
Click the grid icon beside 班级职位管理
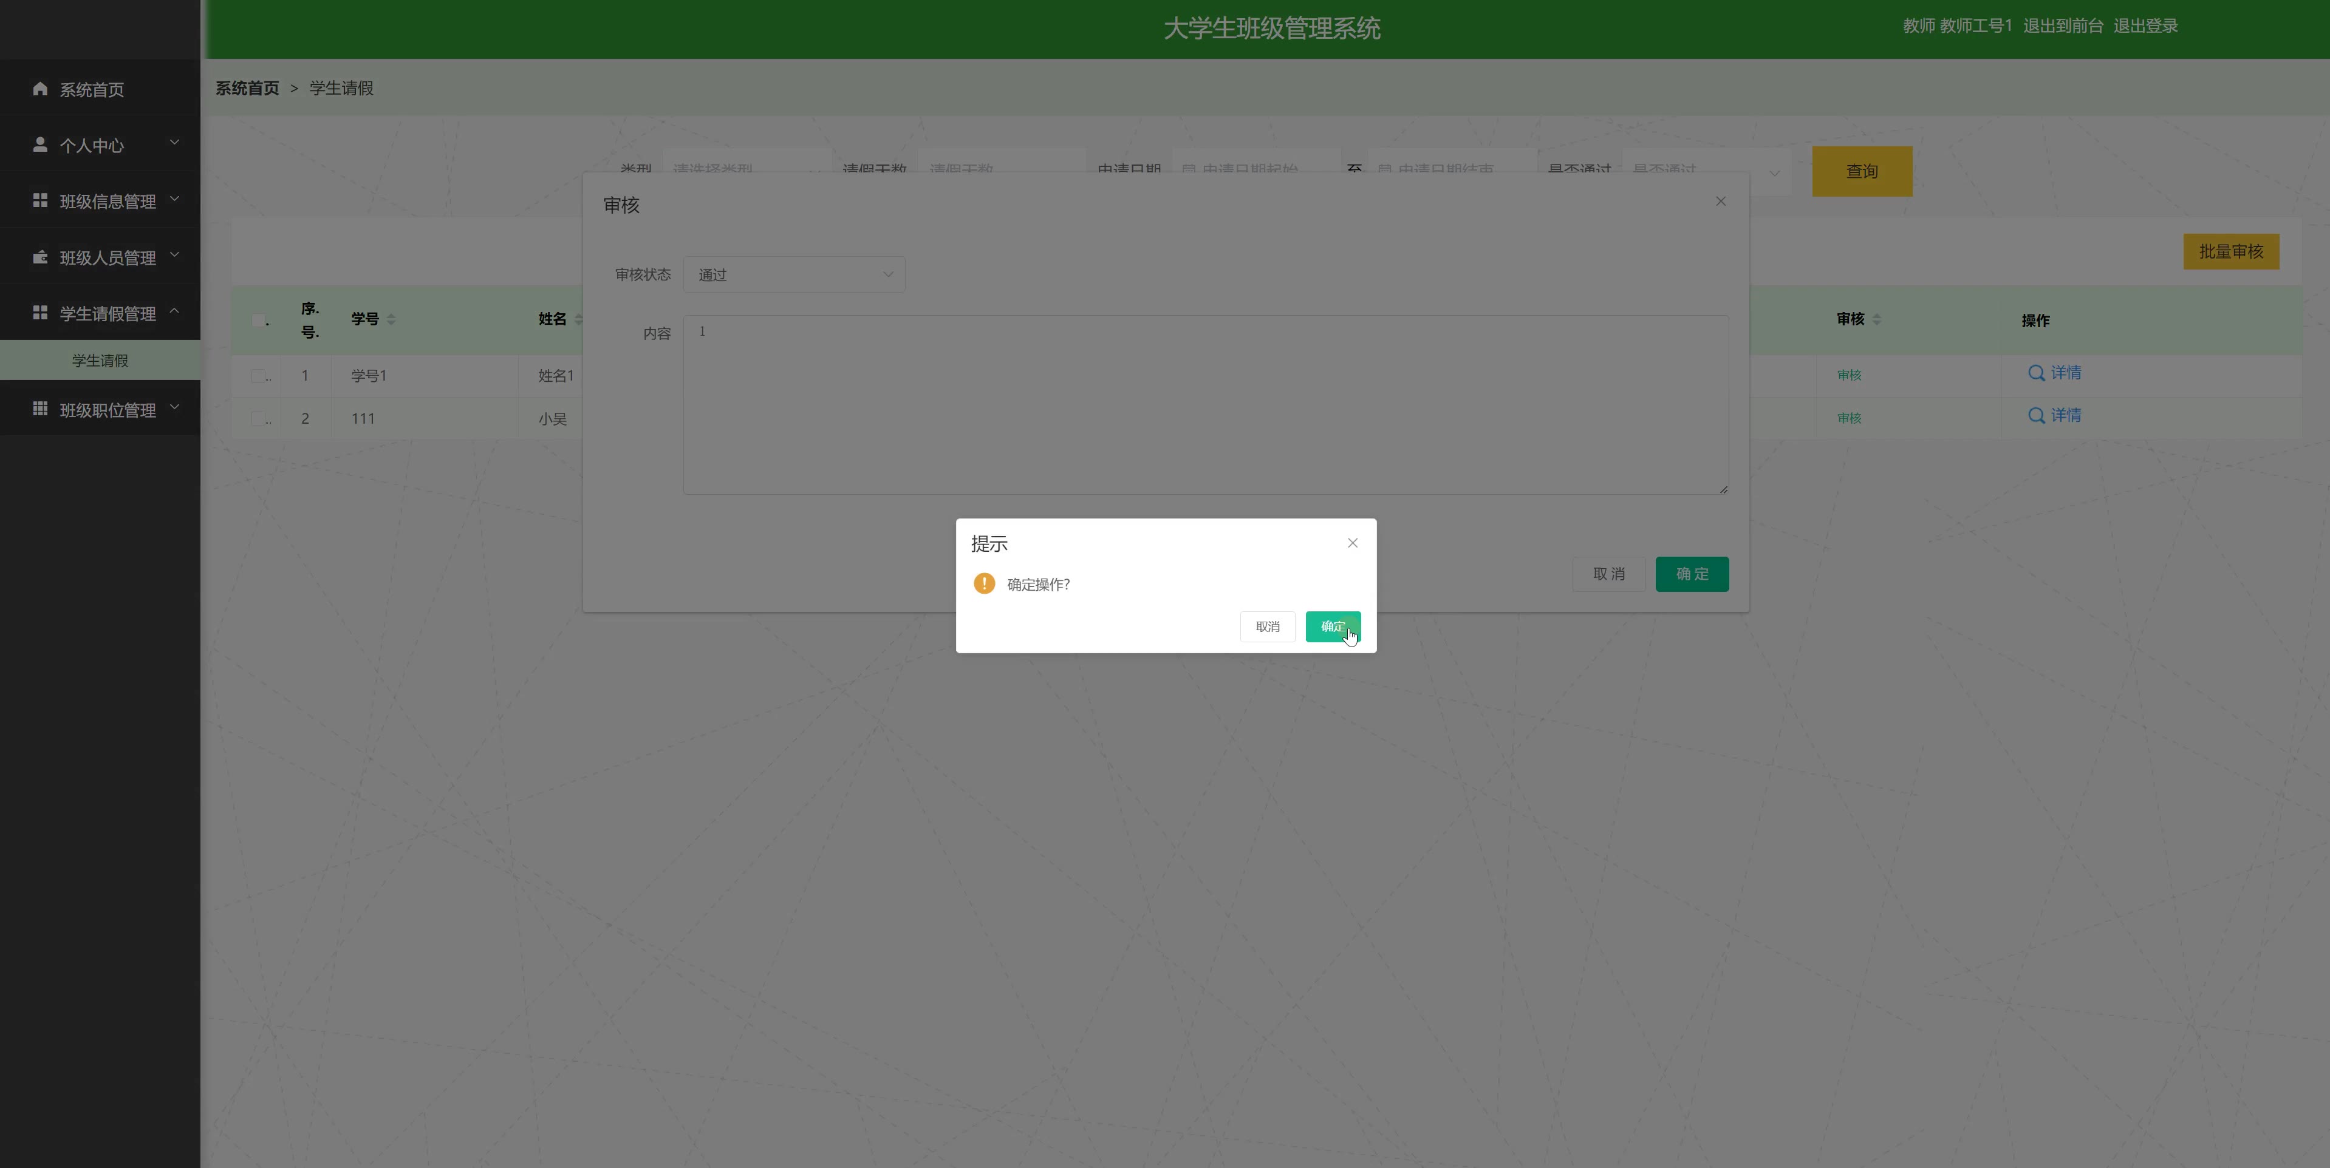[x=40, y=409]
